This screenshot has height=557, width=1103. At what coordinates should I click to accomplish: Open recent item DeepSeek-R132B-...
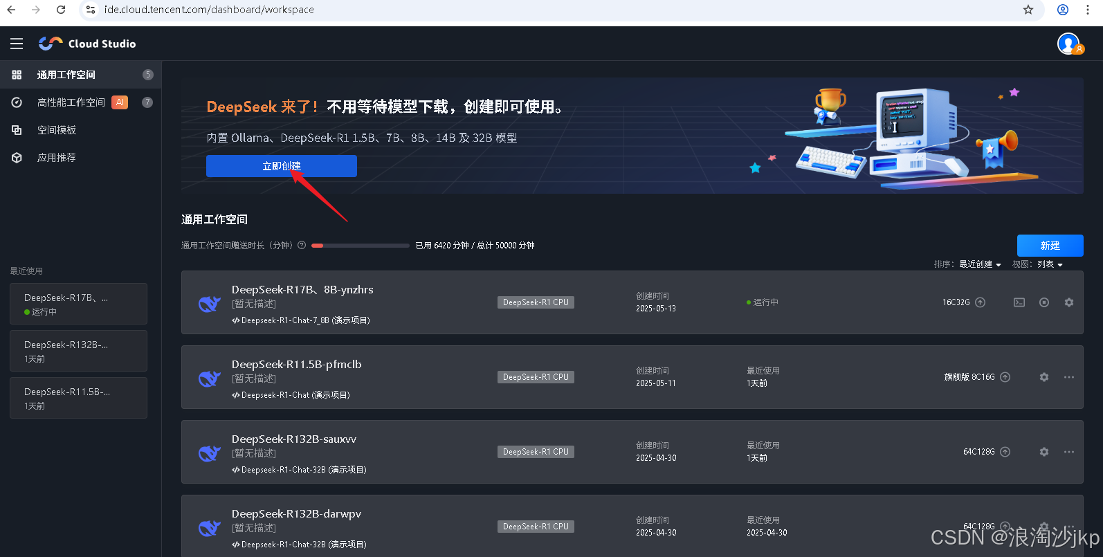78,351
